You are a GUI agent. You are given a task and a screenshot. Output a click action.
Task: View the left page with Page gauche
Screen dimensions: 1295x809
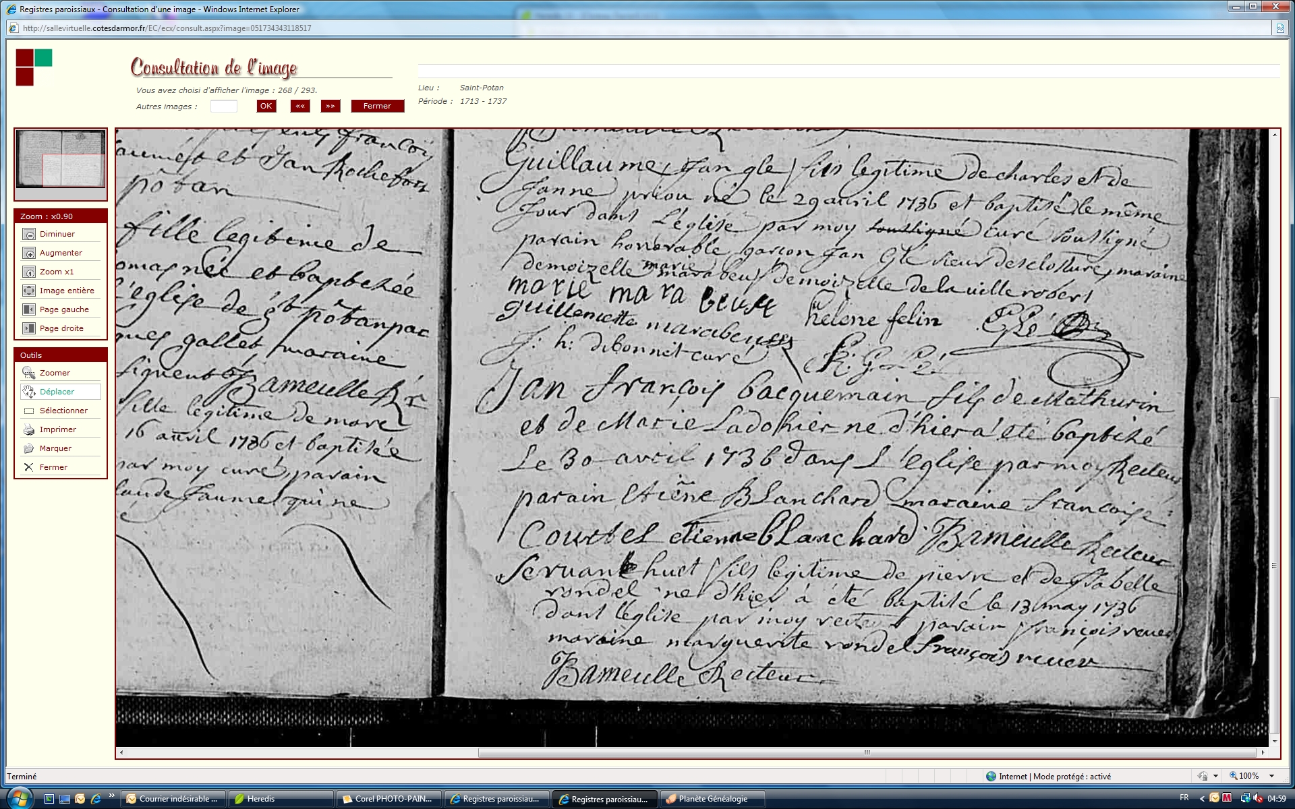tap(29, 309)
